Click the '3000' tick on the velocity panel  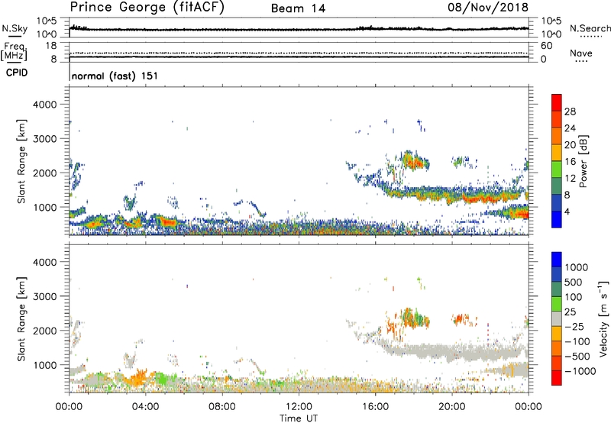(x=44, y=296)
